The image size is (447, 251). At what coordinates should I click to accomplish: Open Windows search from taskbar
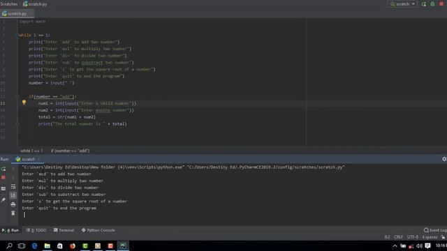(x=9, y=245)
